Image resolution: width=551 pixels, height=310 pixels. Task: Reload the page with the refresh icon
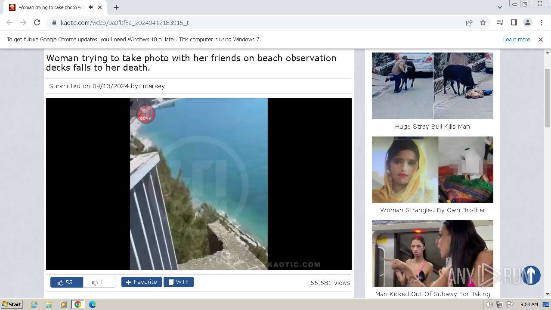click(37, 22)
